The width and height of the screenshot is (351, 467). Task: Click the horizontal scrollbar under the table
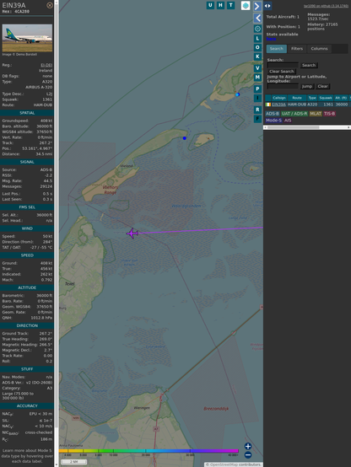click(307, 127)
